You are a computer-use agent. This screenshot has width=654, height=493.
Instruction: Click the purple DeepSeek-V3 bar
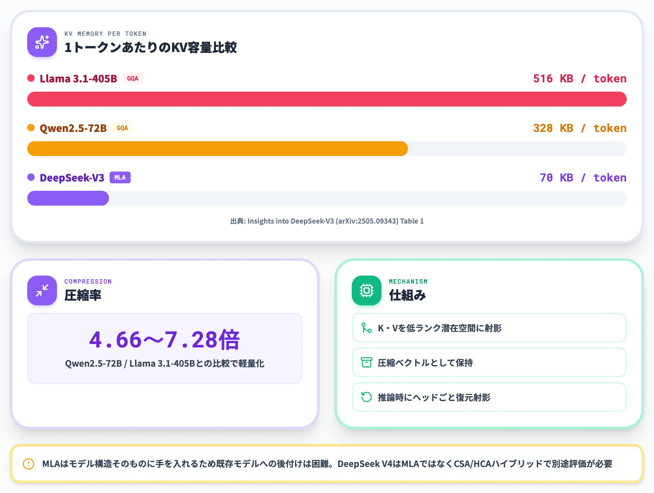click(x=68, y=198)
